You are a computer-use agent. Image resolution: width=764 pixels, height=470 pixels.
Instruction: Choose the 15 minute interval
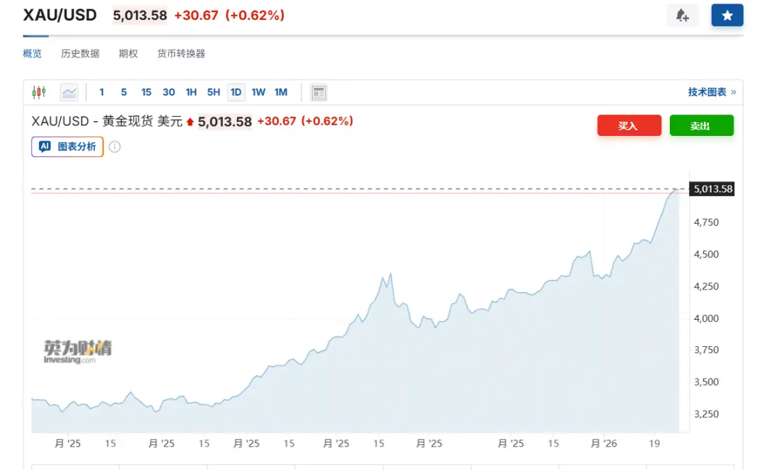point(146,92)
